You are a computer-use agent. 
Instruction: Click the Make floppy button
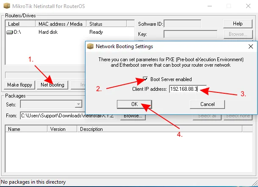(x=19, y=85)
